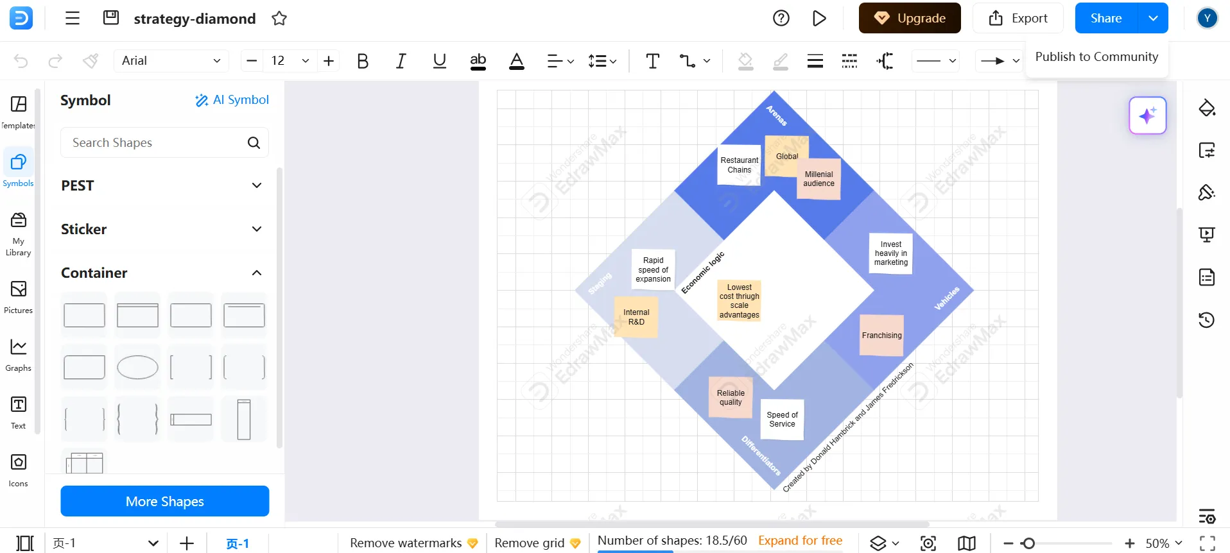
Task: Add a new page with plus
Action: pos(187,543)
